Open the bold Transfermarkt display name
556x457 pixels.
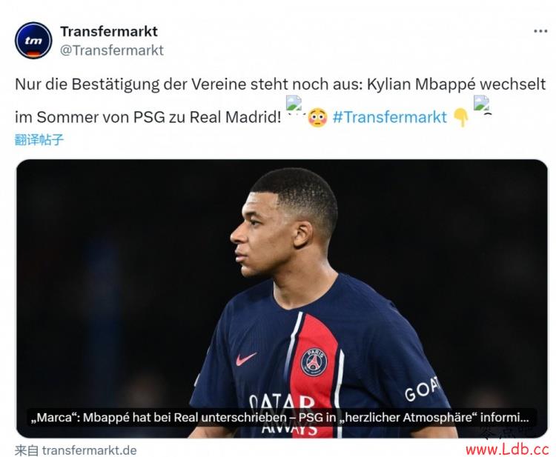109,32
